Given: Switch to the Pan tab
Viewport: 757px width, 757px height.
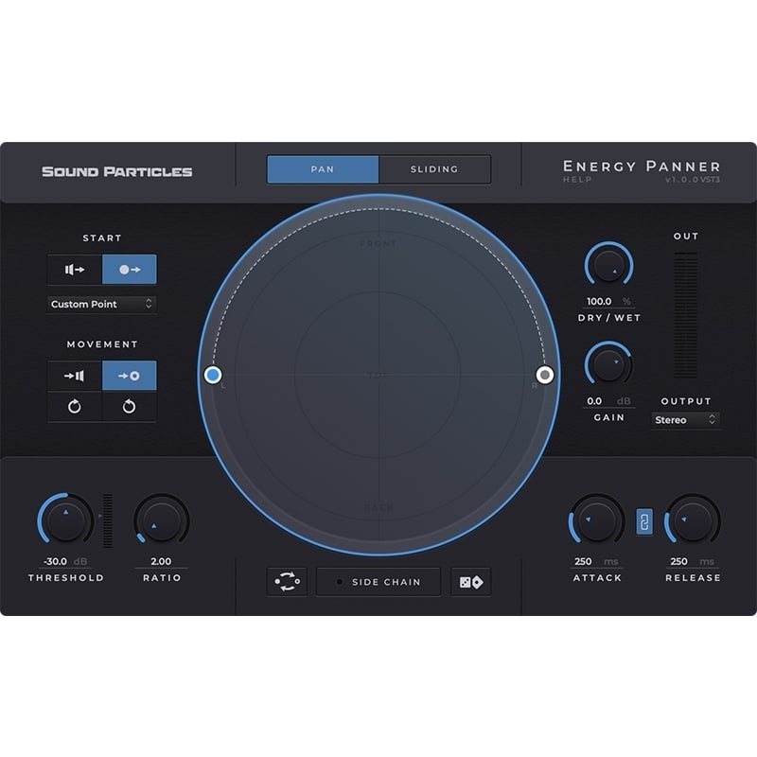Looking at the screenshot, I should pos(323,169).
